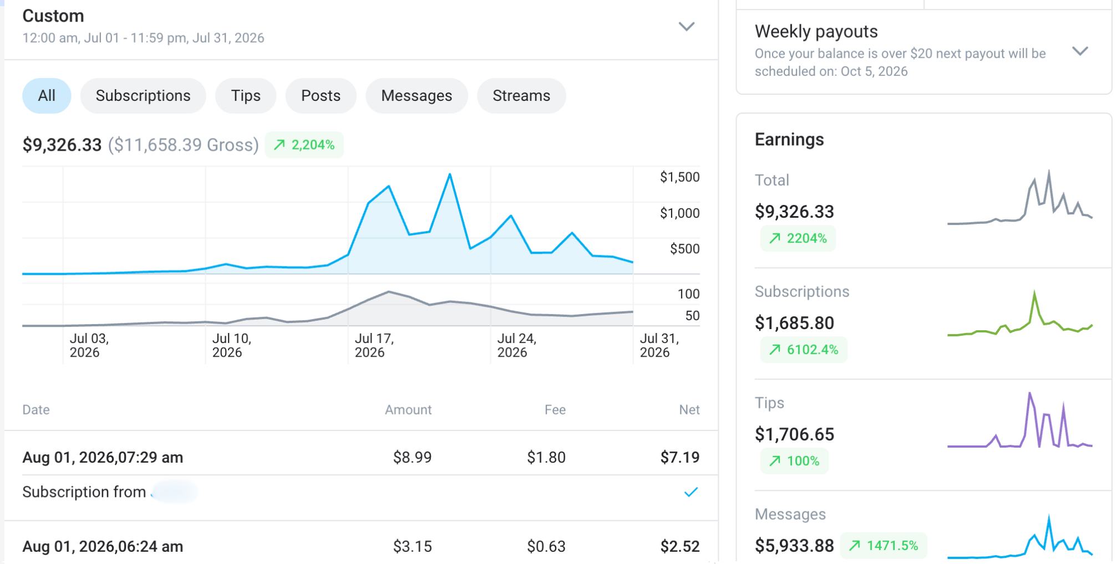Click the $8.99 amount cell
Screen dimensions: 1117x564
point(412,458)
